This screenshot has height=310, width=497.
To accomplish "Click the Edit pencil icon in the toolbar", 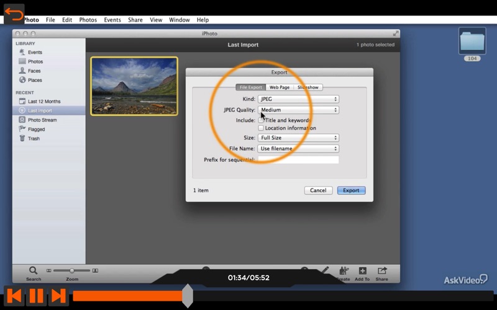I will (x=325, y=270).
